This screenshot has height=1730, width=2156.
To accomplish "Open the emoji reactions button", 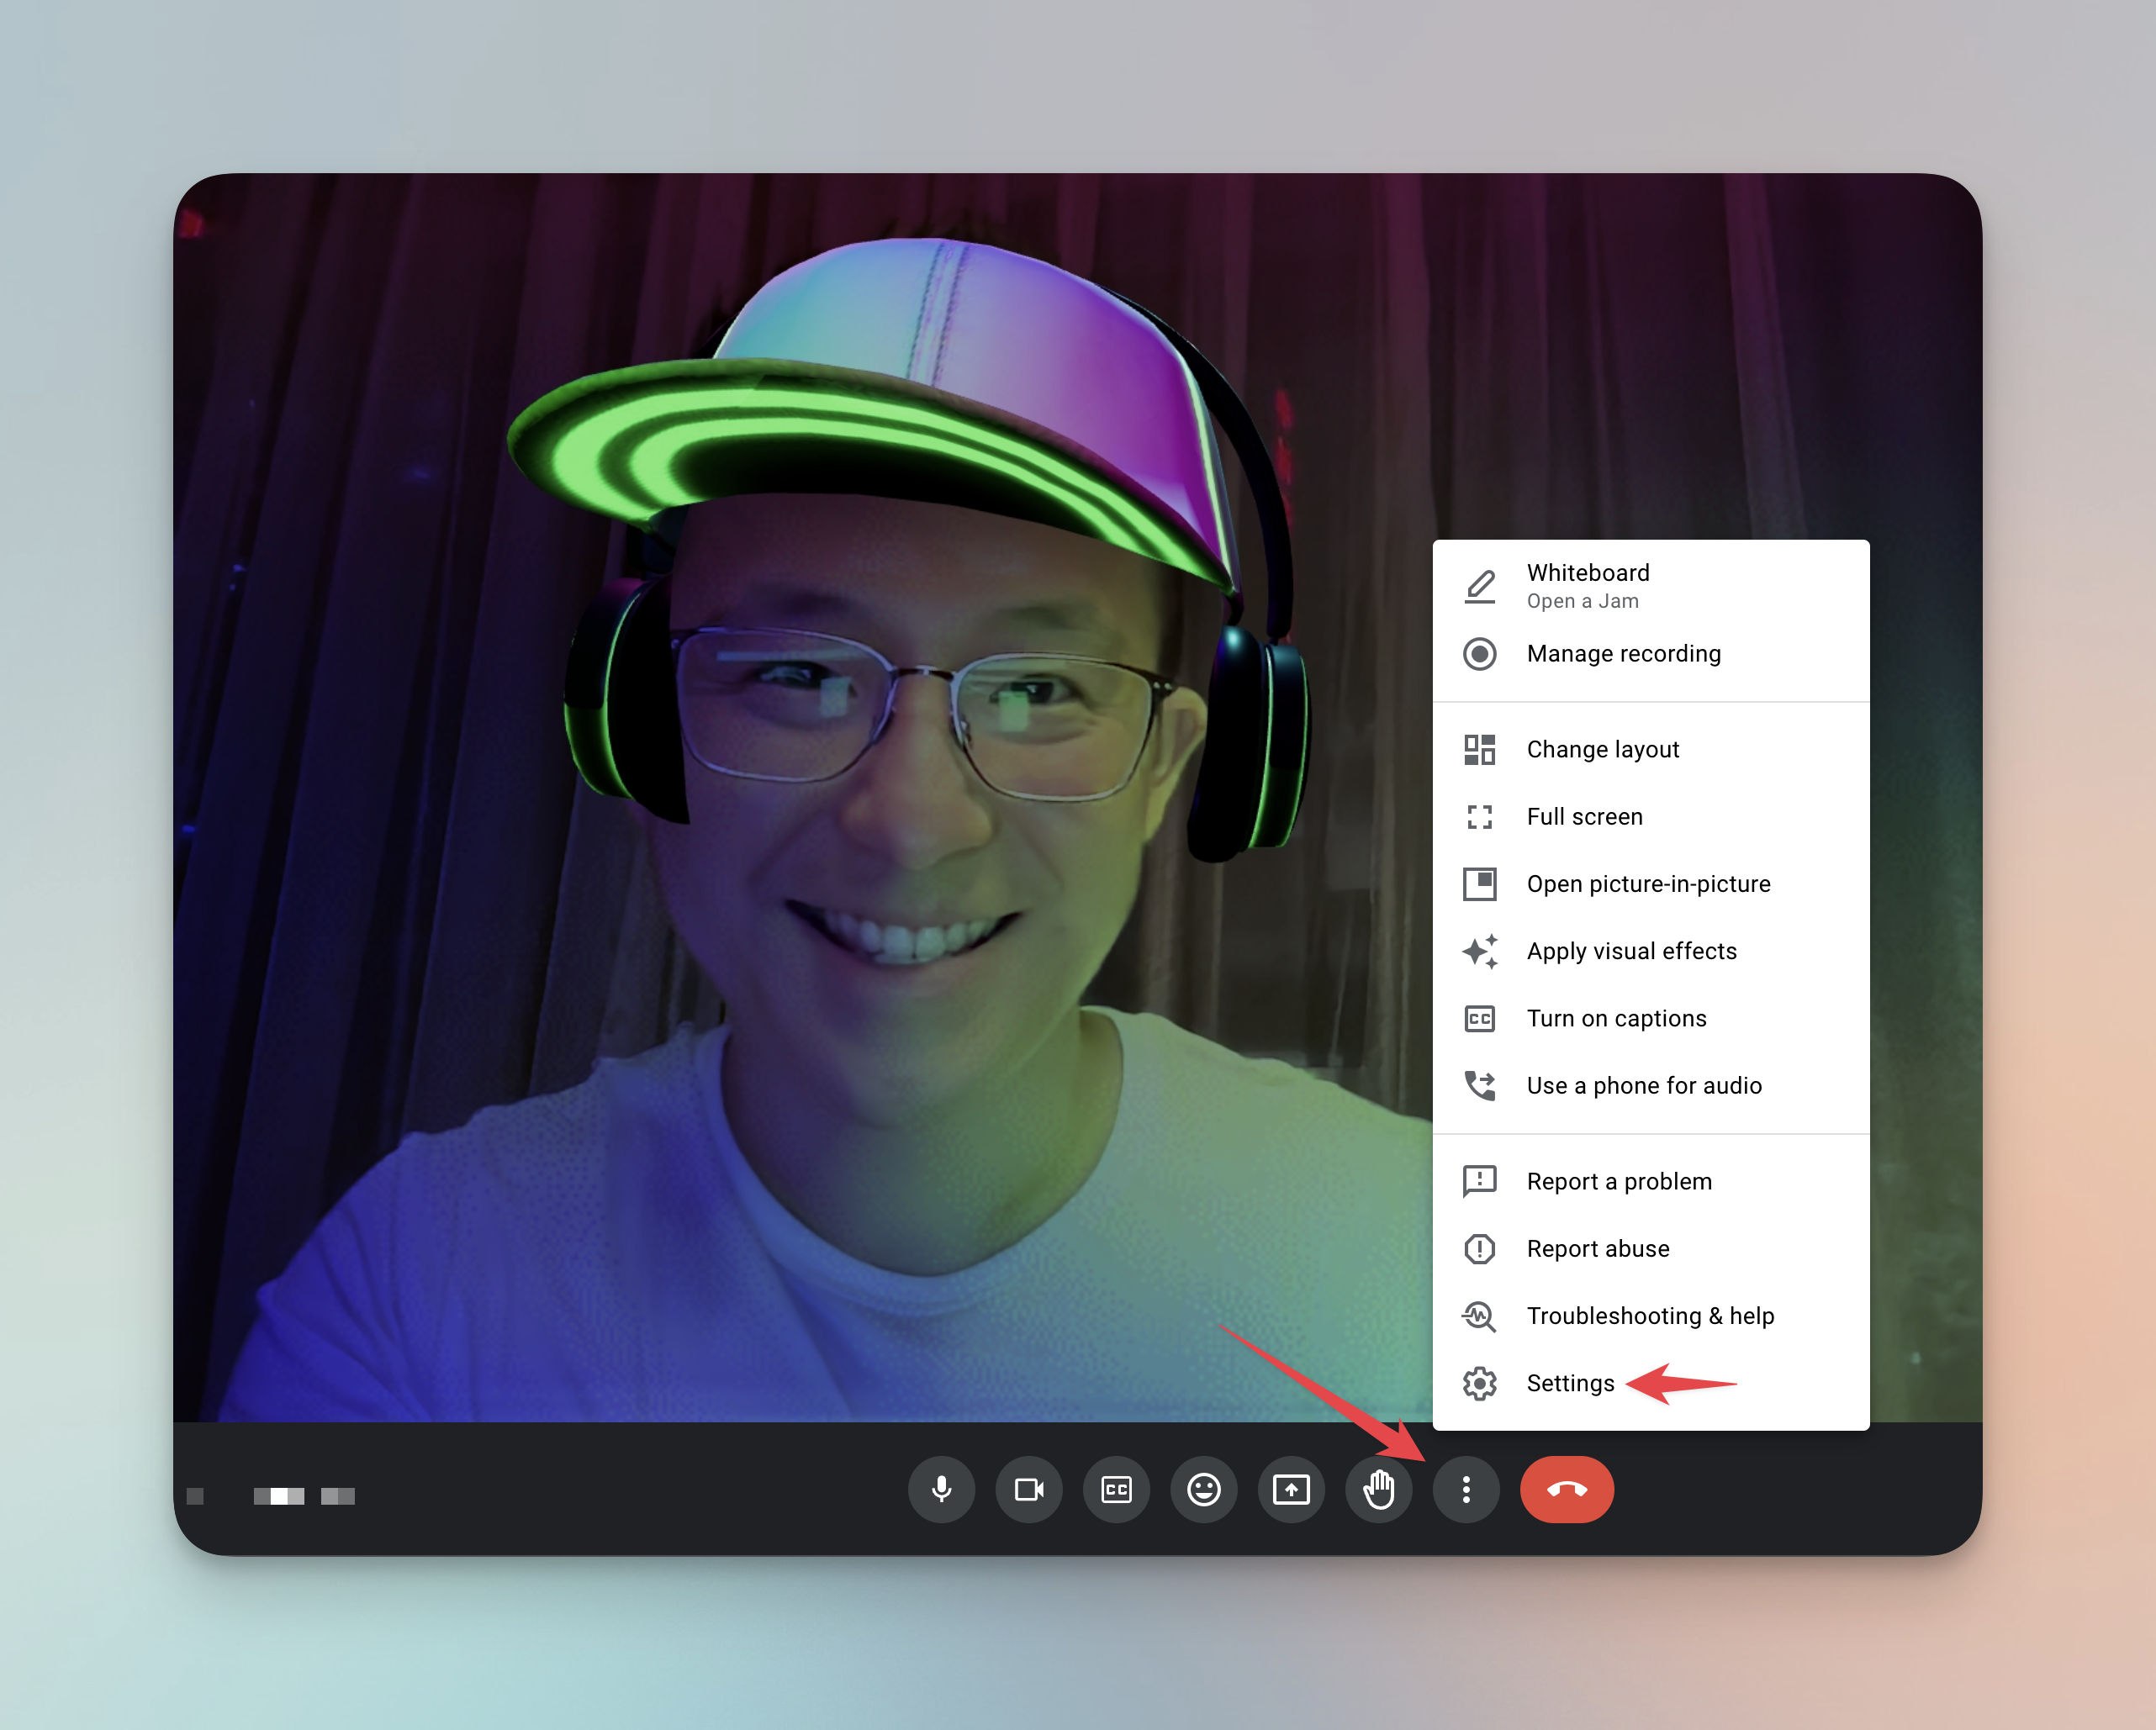I will (1204, 1489).
